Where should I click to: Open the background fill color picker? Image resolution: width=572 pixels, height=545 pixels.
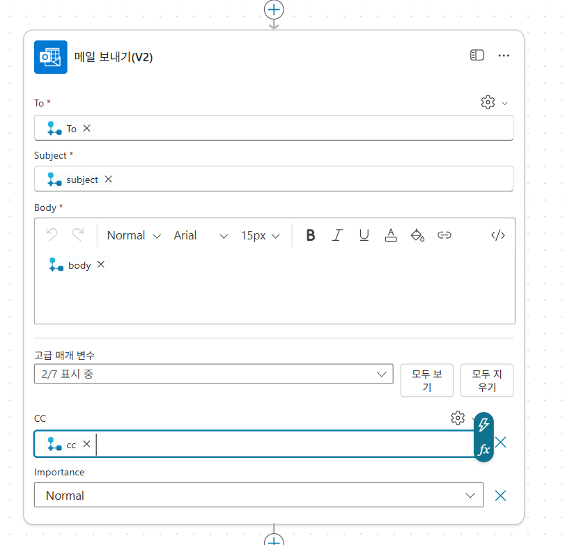tap(418, 235)
